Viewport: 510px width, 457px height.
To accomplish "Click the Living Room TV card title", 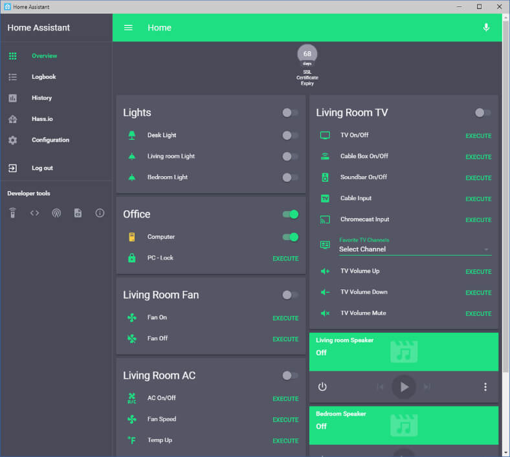I will [352, 113].
